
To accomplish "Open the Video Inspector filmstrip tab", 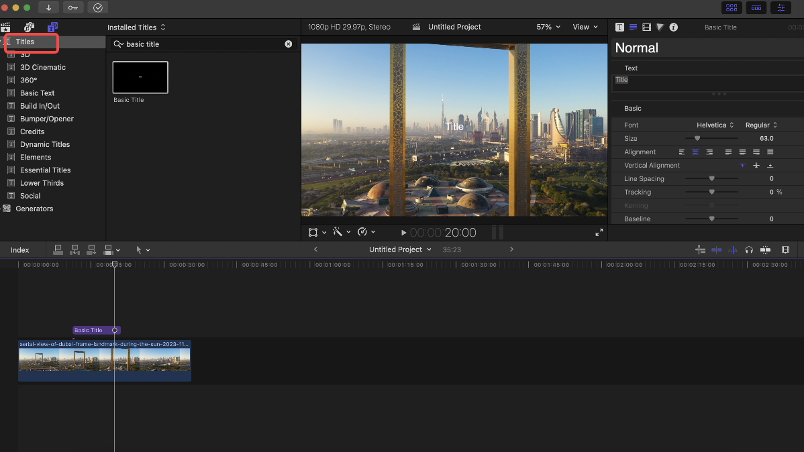I will click(x=646, y=27).
